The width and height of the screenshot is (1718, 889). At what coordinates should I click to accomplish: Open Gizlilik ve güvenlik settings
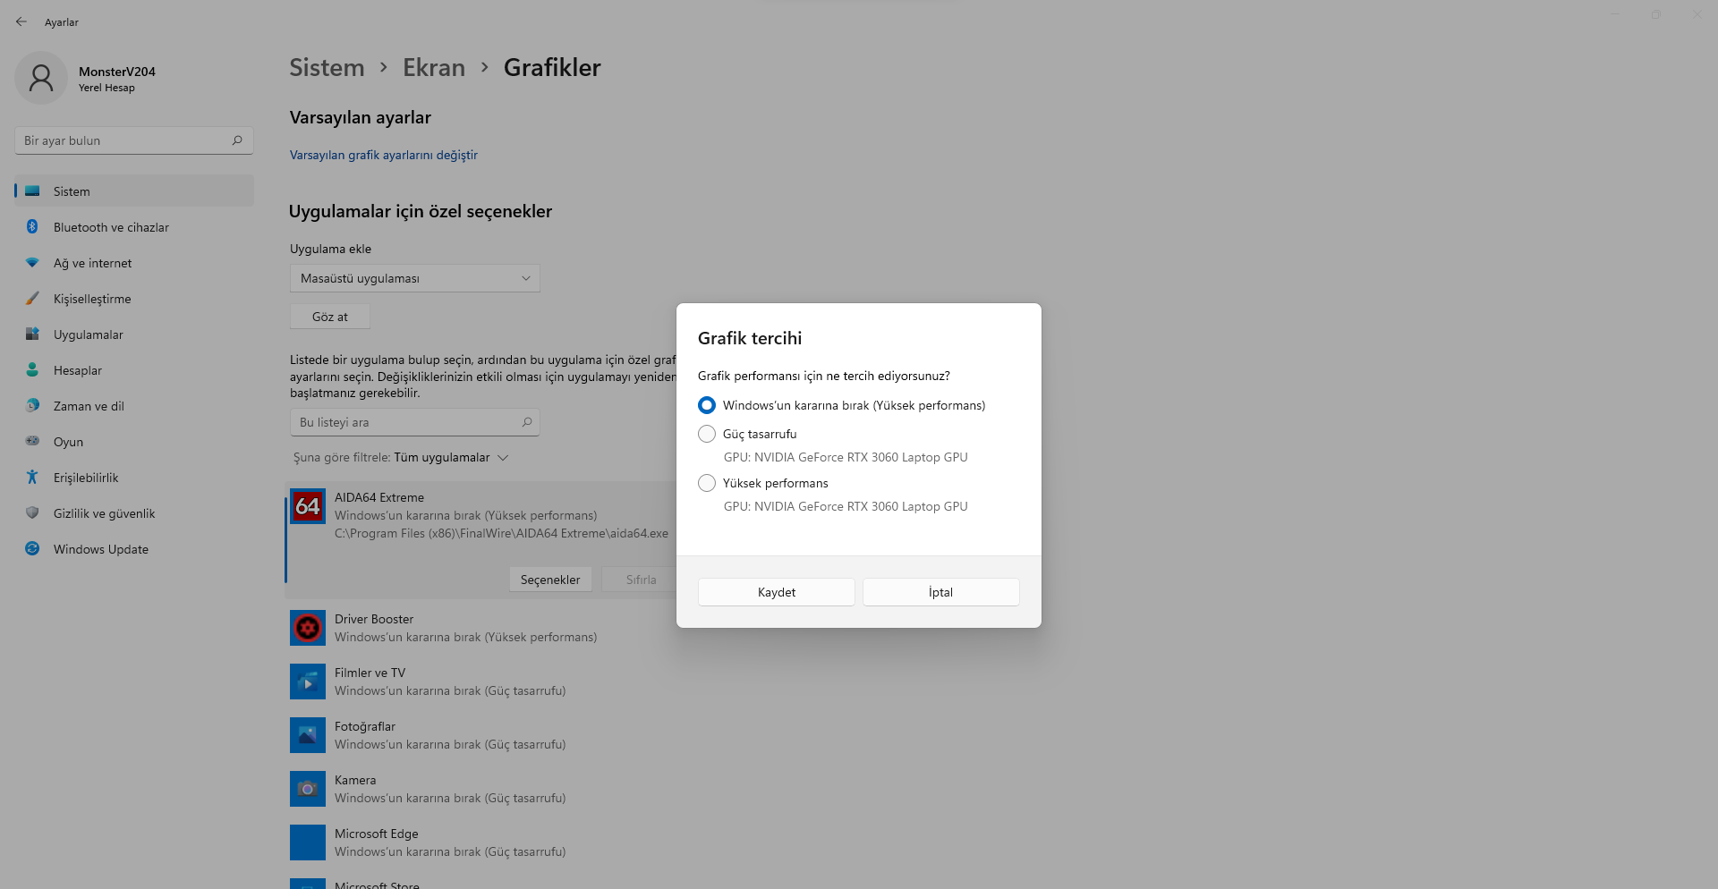pyautogui.click(x=134, y=513)
